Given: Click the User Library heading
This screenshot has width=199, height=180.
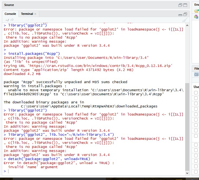Looking at the screenshot, I should (x=196, y=87).
